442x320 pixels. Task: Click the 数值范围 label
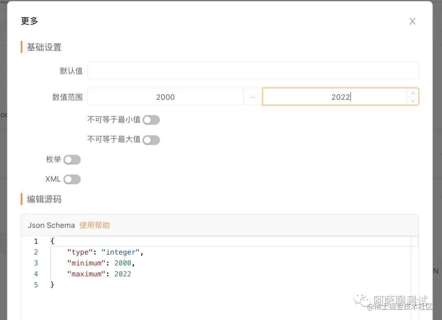pyautogui.click(x=68, y=97)
